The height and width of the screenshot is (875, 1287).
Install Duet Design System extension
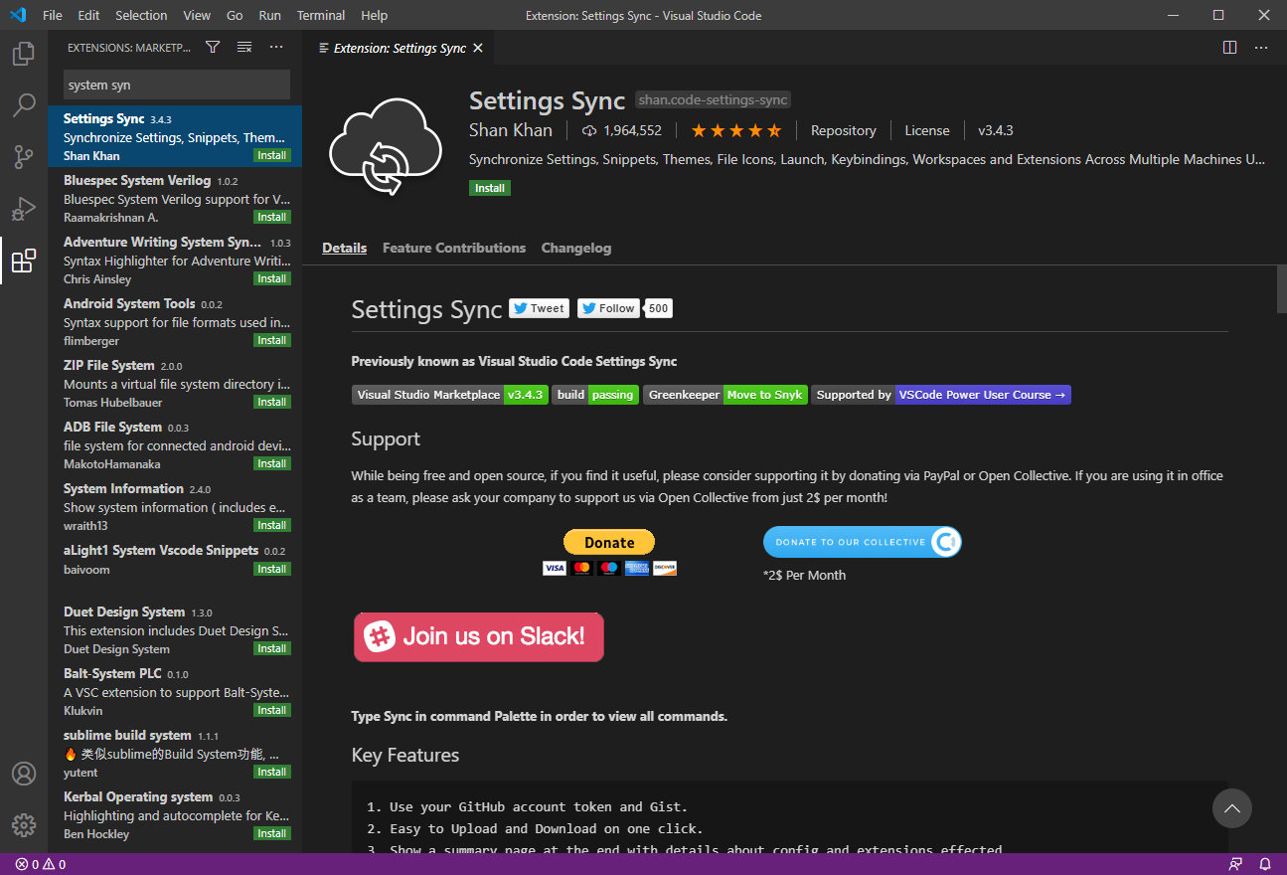tap(272, 648)
